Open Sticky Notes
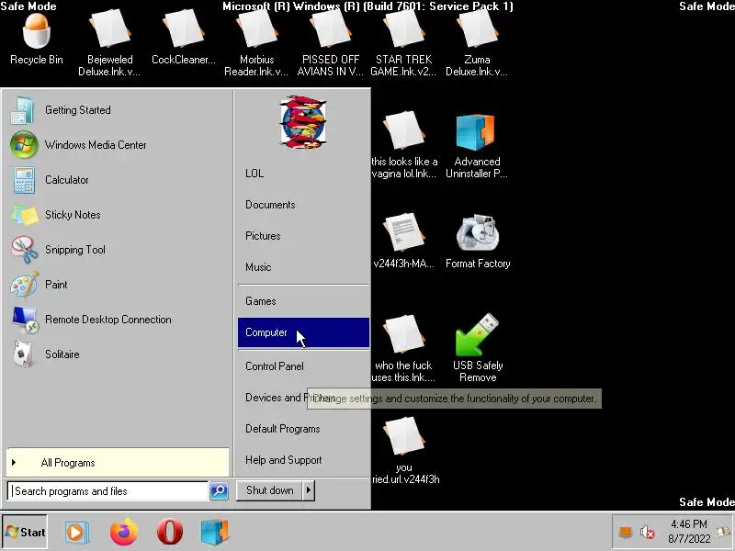The height and width of the screenshot is (551, 735). (x=118, y=215)
